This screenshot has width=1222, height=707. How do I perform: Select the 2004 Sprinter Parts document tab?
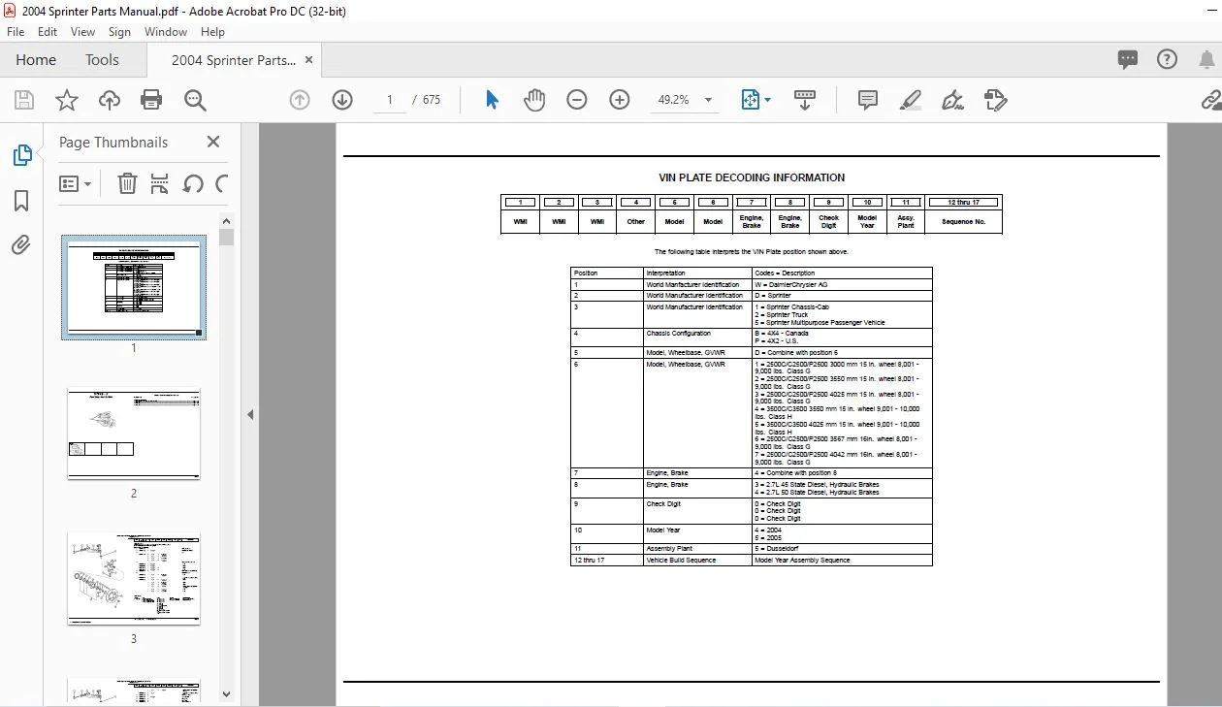tap(234, 60)
